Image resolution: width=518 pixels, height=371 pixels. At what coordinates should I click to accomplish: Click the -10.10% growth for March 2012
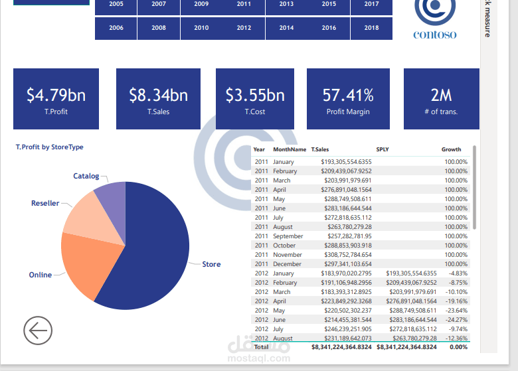(456, 292)
